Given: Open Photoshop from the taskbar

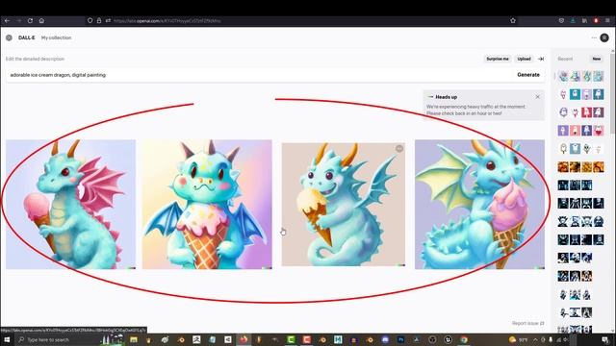Looking at the screenshot, I should pyautogui.click(x=401, y=339).
